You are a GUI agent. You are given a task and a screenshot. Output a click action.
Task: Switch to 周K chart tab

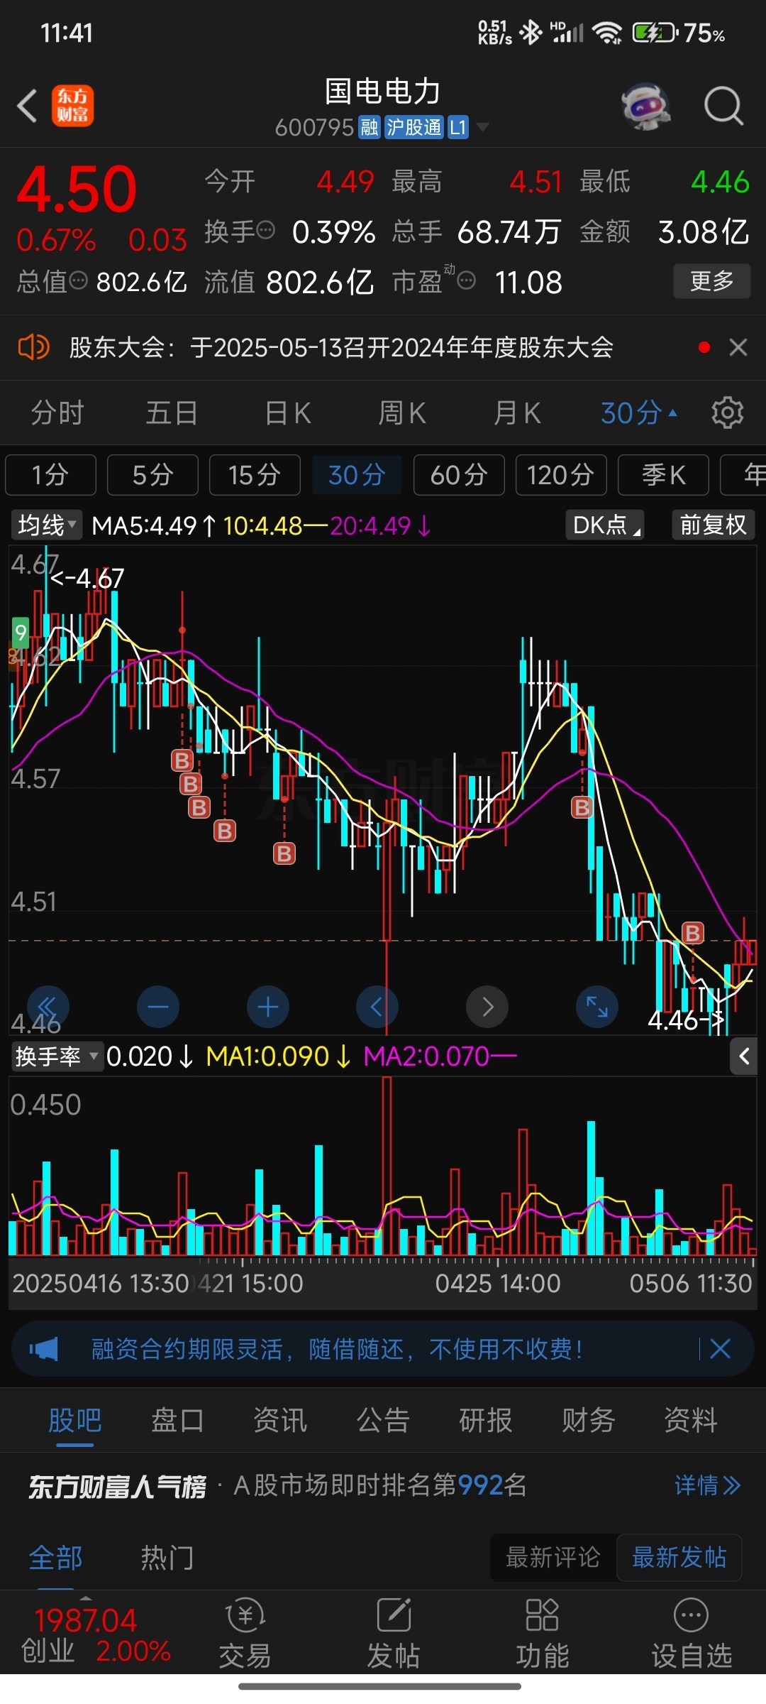coord(402,413)
